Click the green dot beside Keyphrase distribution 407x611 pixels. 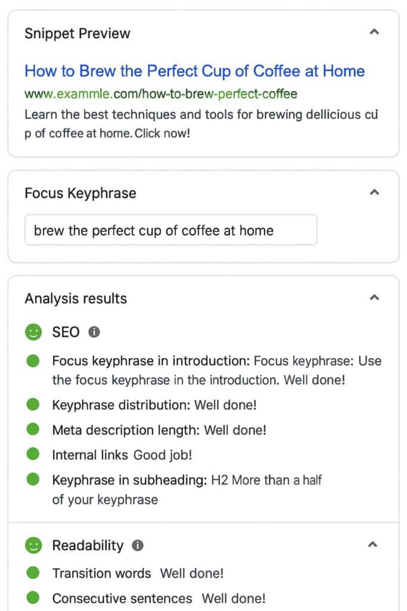(33, 405)
